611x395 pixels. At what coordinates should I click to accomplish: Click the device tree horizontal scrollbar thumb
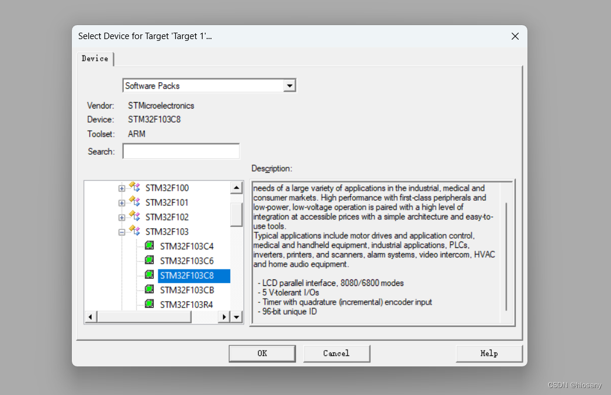(144, 317)
